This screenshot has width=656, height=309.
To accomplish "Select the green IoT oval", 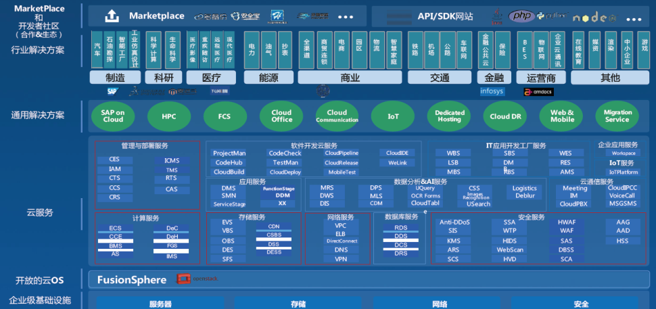I will point(393,116).
